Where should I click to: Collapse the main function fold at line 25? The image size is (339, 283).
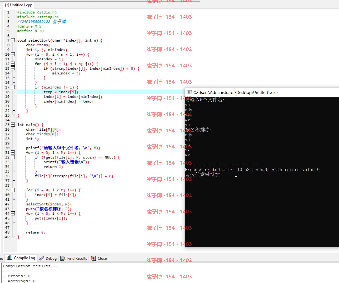13,124
